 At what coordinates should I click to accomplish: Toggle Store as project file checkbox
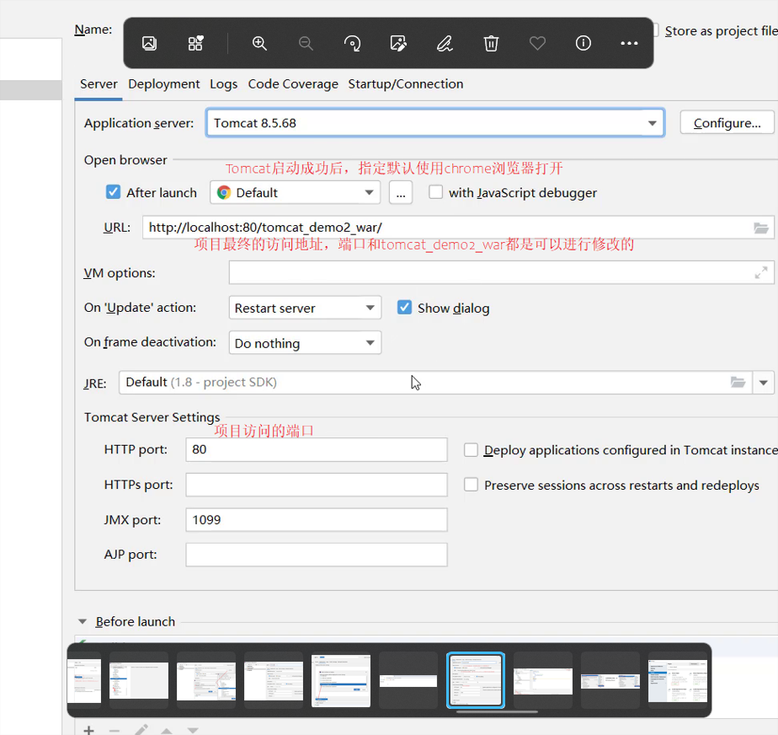[656, 31]
